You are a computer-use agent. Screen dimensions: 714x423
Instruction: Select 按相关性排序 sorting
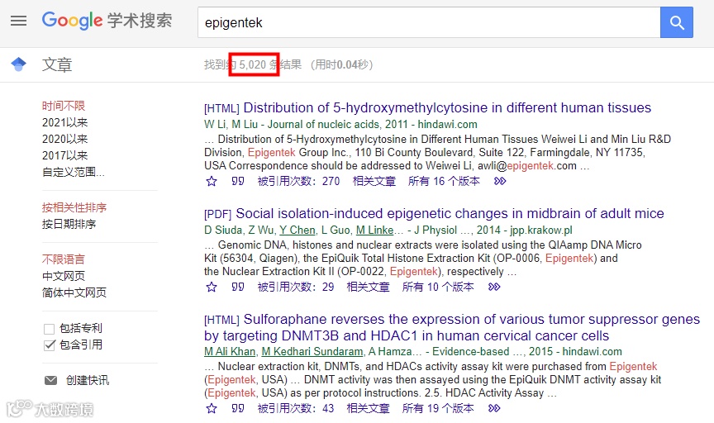[x=74, y=207]
